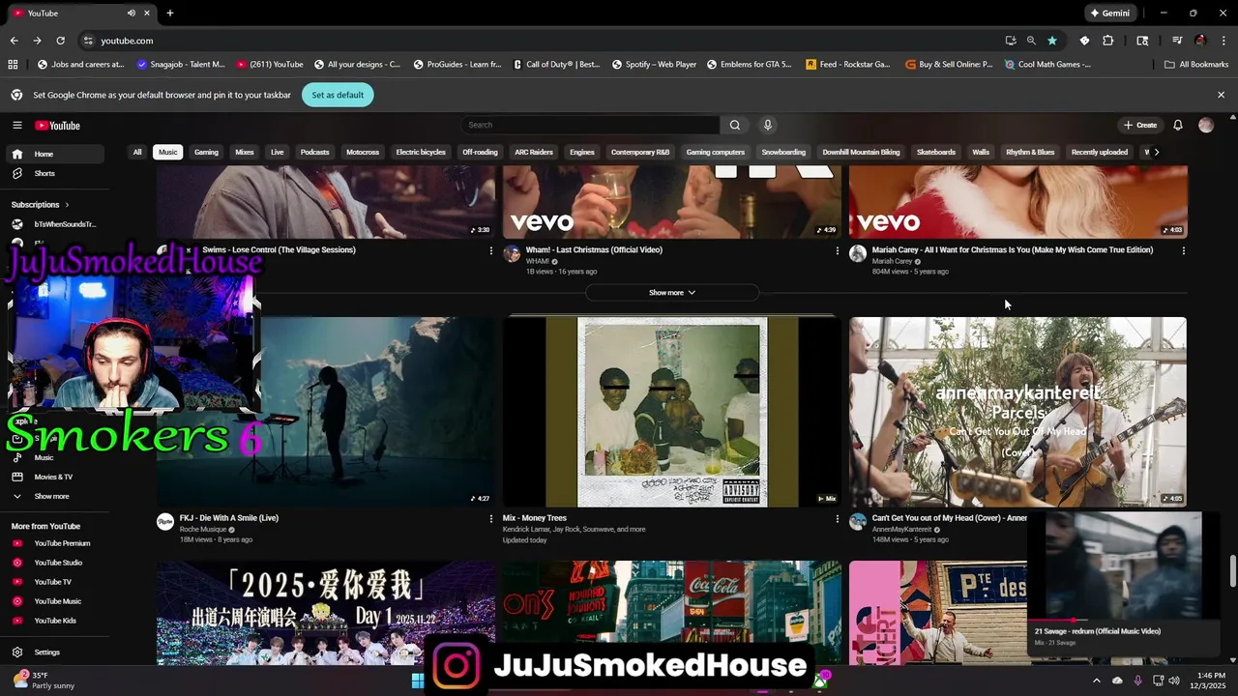Open options for Mariah Carey video
This screenshot has height=696, width=1238.
[1183, 250]
